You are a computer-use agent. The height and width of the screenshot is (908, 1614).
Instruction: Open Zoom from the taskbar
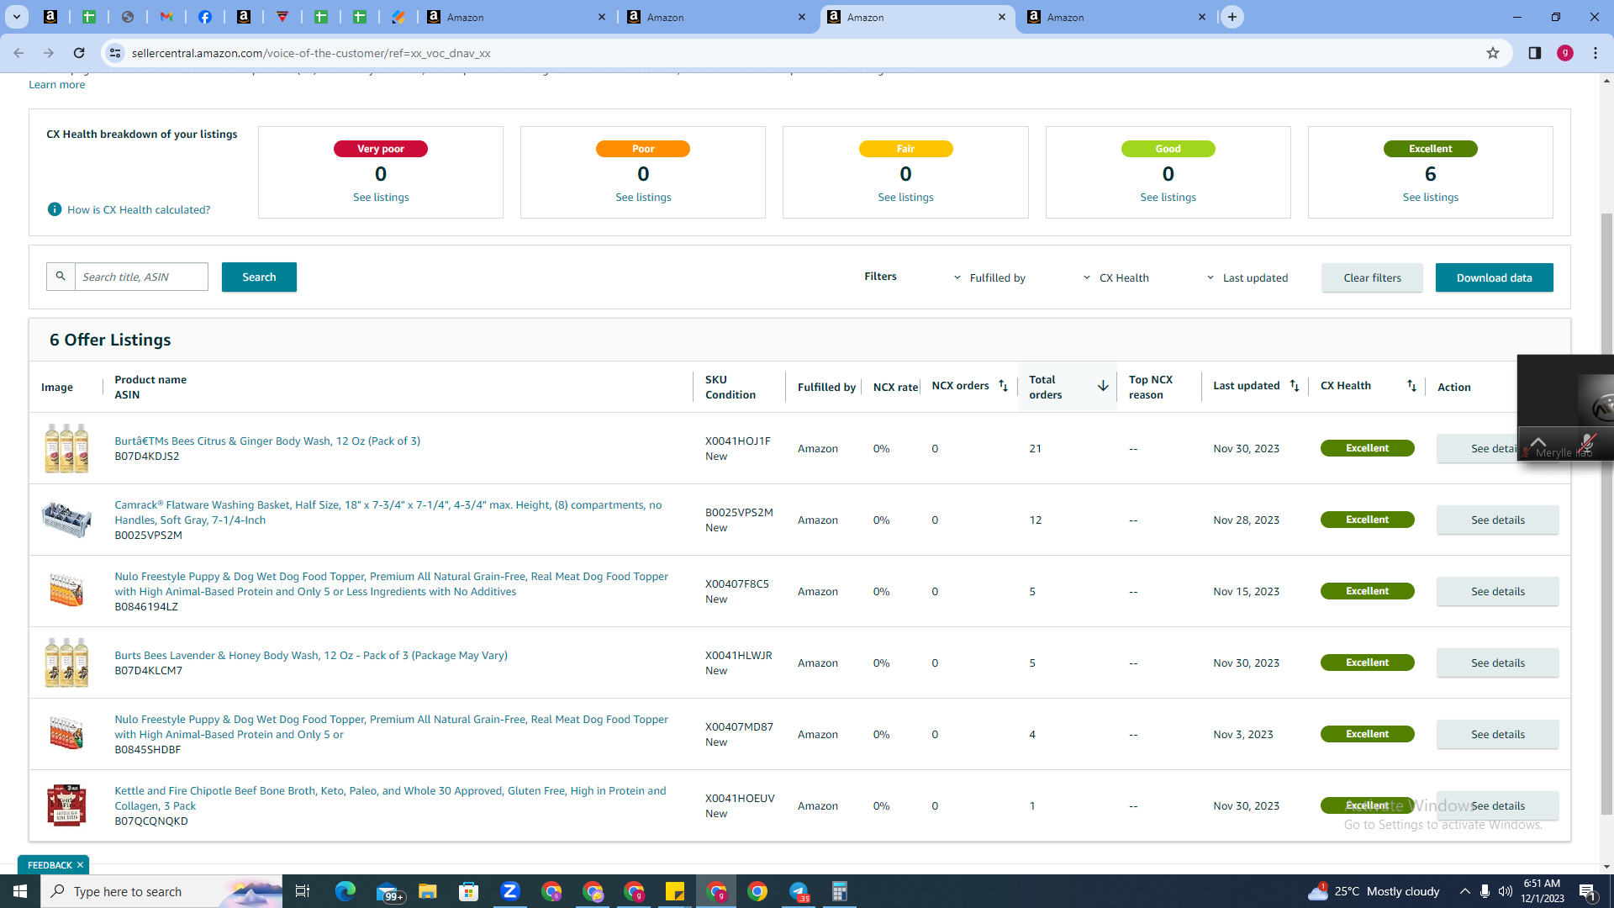(510, 891)
